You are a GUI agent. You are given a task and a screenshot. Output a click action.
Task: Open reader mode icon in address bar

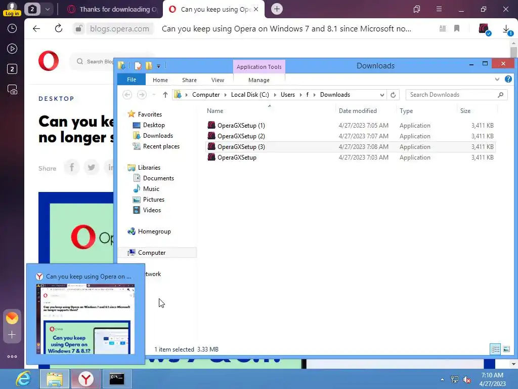[443, 29]
